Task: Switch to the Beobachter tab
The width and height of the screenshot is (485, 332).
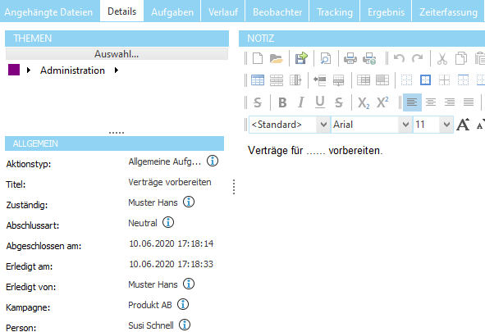Action: (277, 11)
